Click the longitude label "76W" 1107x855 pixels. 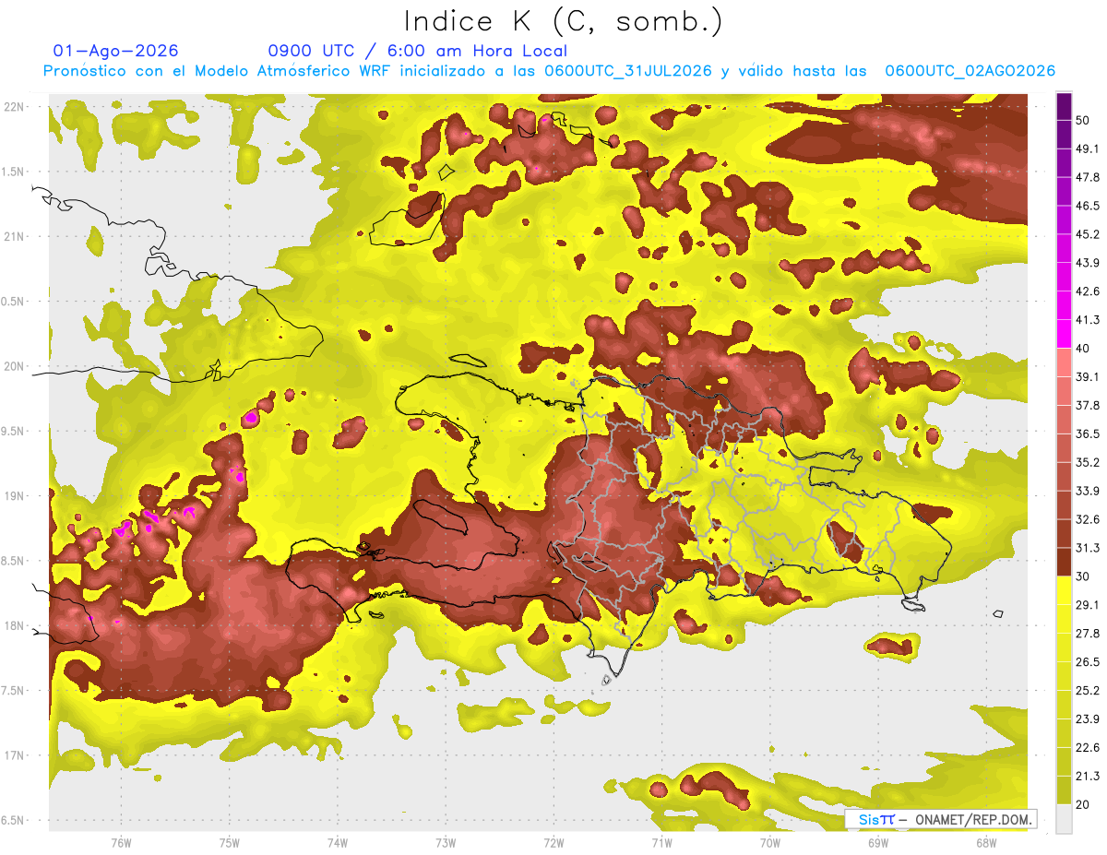121,842
